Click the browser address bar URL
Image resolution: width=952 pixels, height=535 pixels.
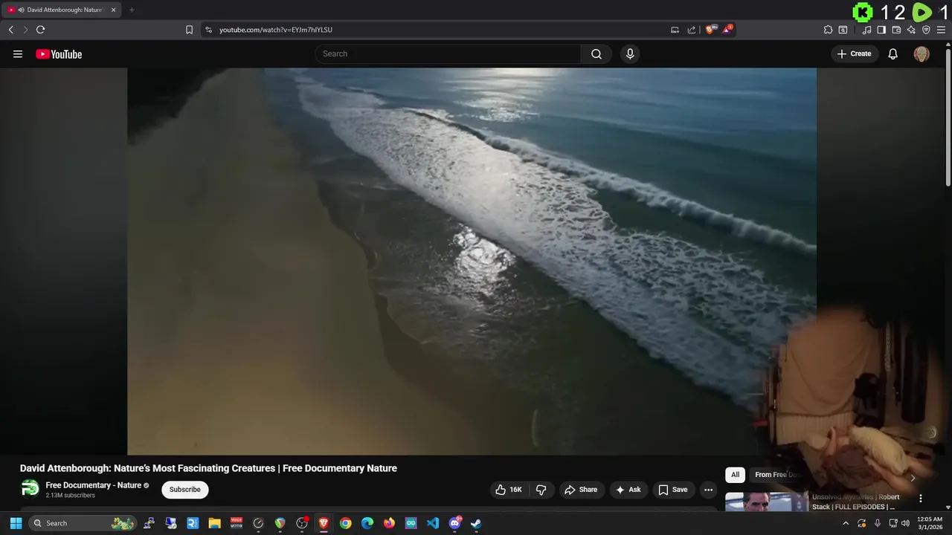276,30
